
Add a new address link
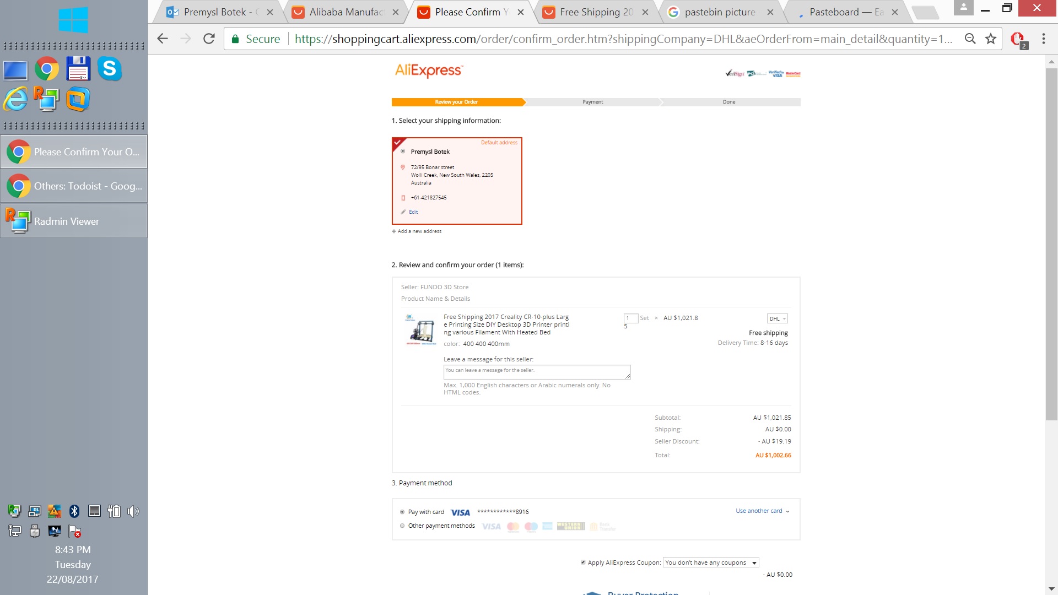coord(419,231)
